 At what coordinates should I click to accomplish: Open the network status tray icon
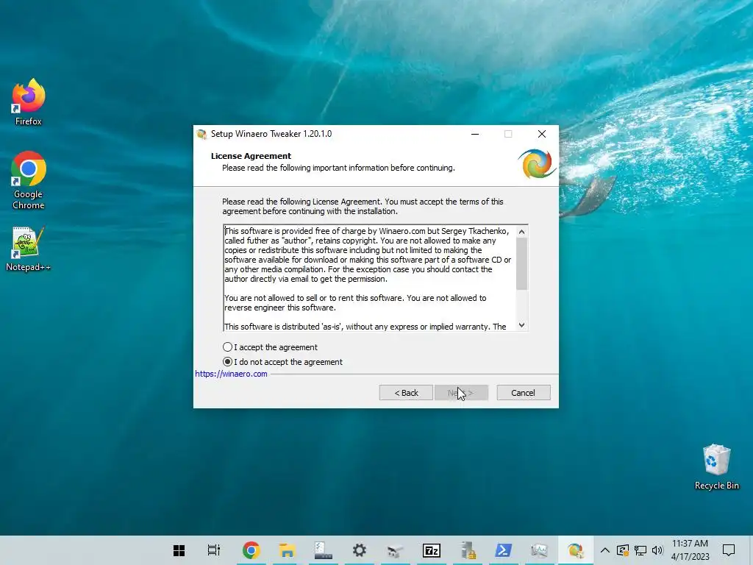(640, 550)
